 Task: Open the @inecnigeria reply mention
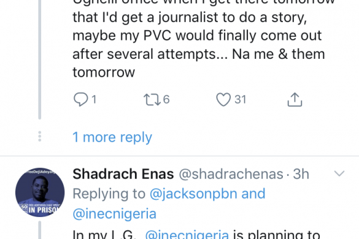click(115, 214)
